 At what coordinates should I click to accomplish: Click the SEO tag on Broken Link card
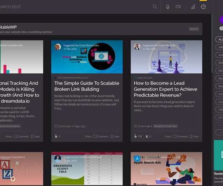(x=83, y=126)
